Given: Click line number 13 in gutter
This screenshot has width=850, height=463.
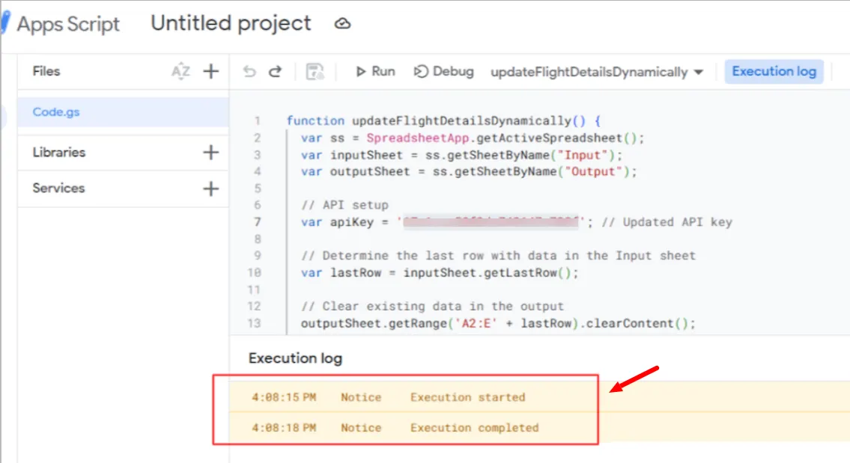Looking at the screenshot, I should click(x=254, y=324).
